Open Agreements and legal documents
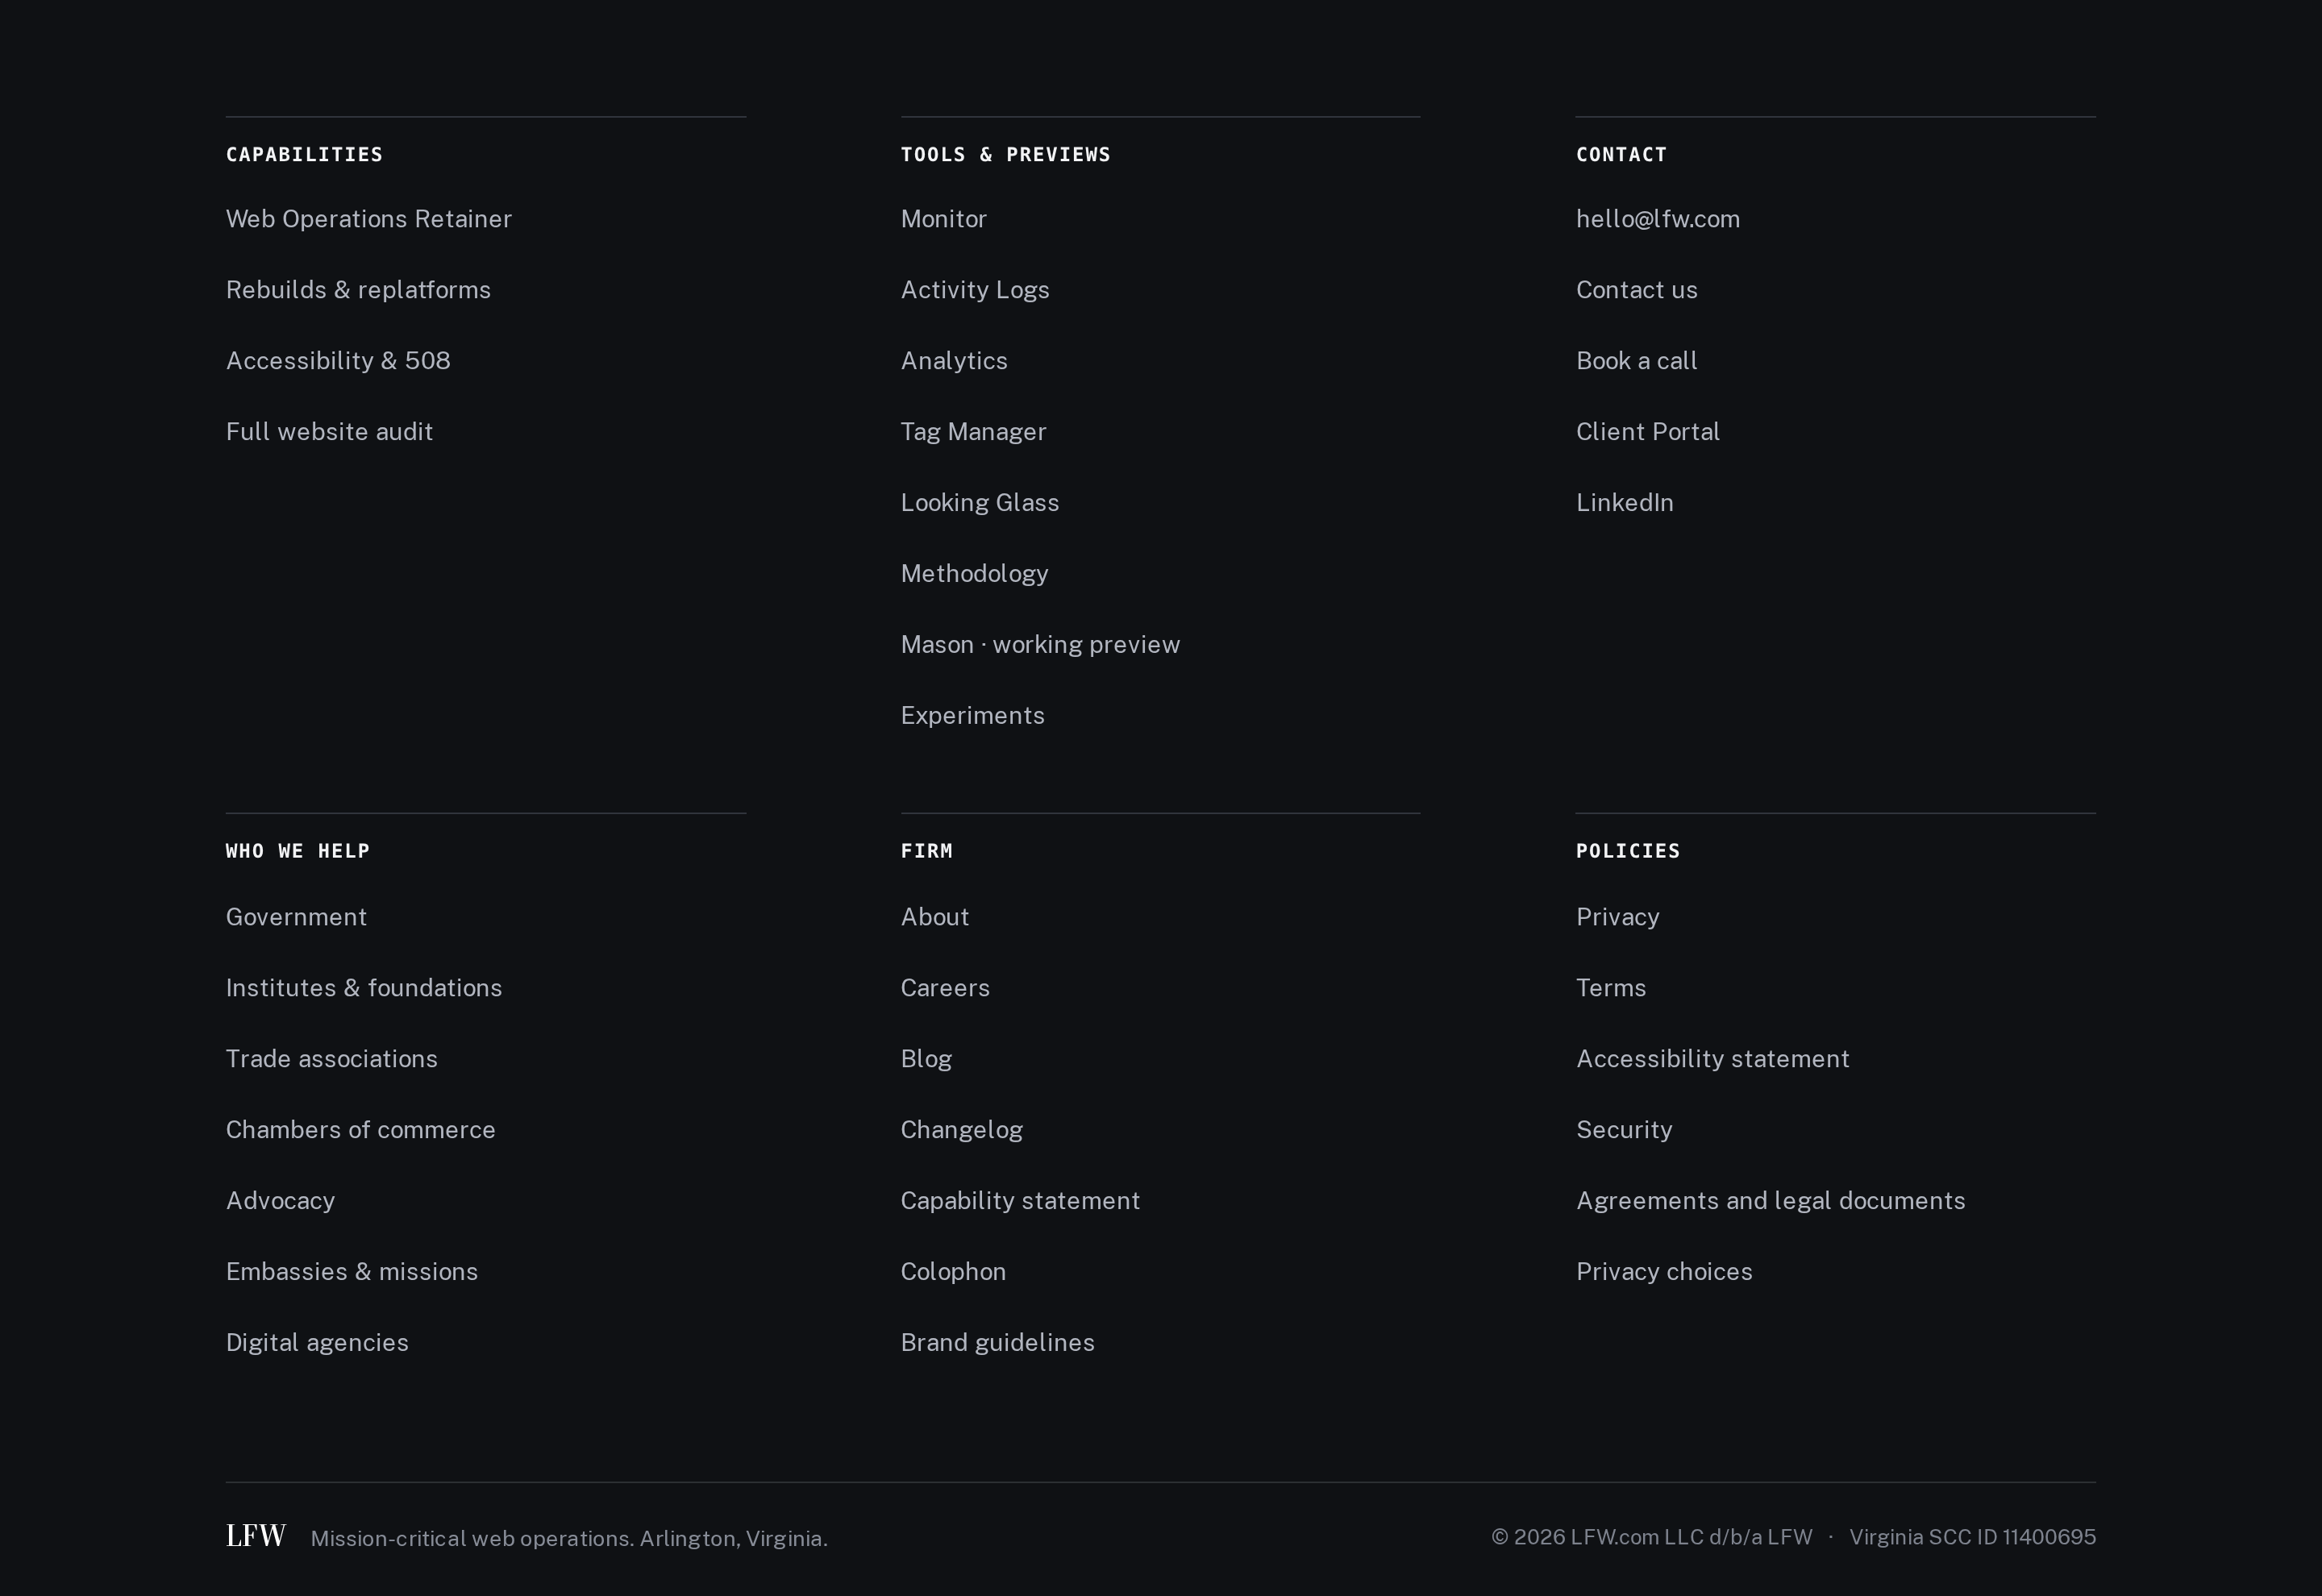 tap(1771, 1201)
